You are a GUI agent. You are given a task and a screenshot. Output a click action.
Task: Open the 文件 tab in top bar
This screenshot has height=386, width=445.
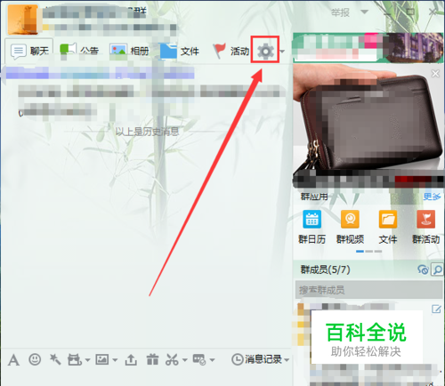coord(180,52)
